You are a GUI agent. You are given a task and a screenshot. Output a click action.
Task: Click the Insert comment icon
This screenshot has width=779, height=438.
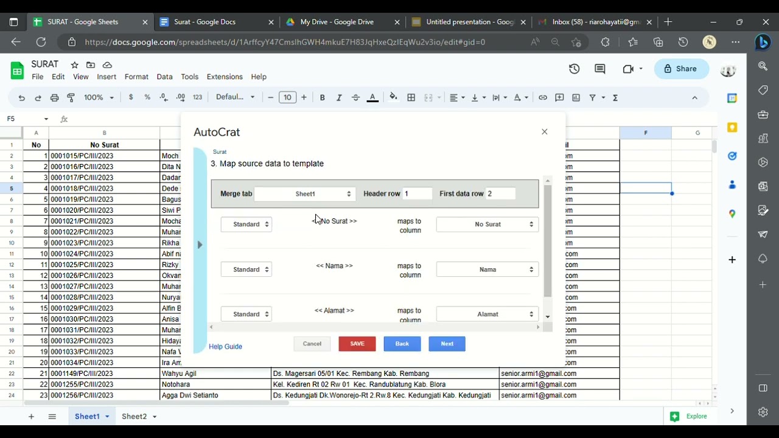pyautogui.click(x=559, y=97)
